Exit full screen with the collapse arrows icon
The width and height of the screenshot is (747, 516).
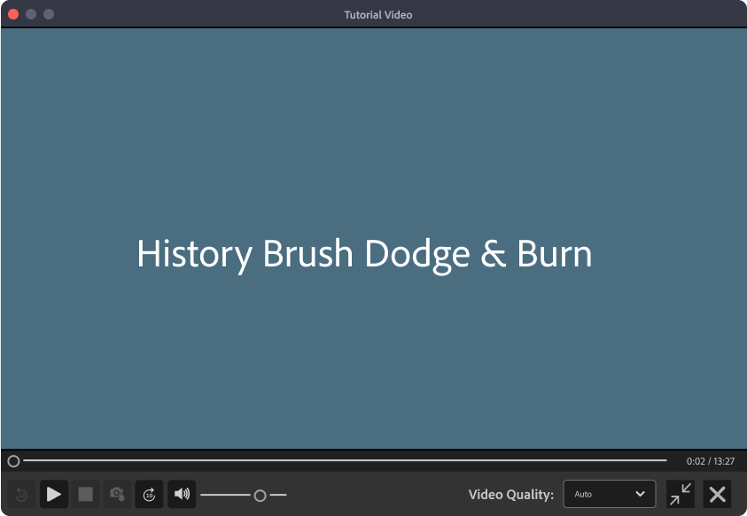click(x=680, y=494)
